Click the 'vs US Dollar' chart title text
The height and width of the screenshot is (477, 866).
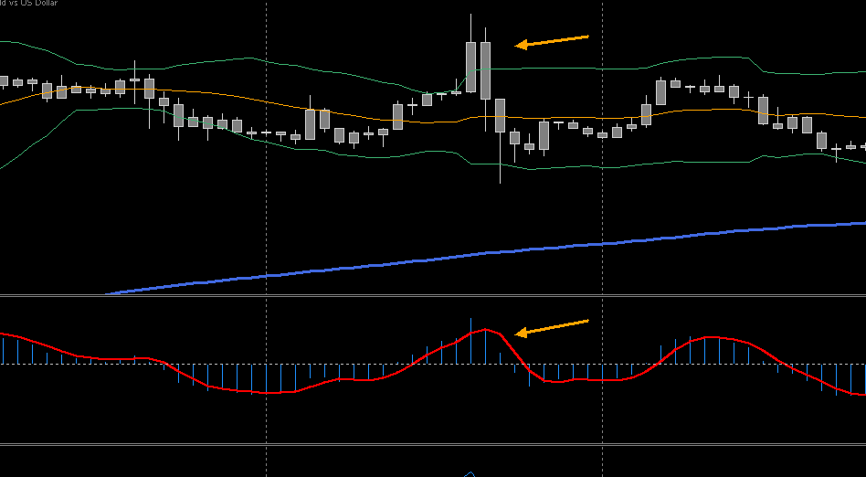tap(33, 3)
